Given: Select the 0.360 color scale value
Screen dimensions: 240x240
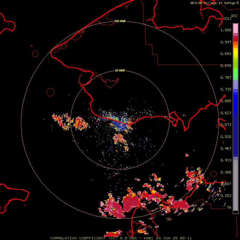Looking at the screenshot, I should click(226, 172).
